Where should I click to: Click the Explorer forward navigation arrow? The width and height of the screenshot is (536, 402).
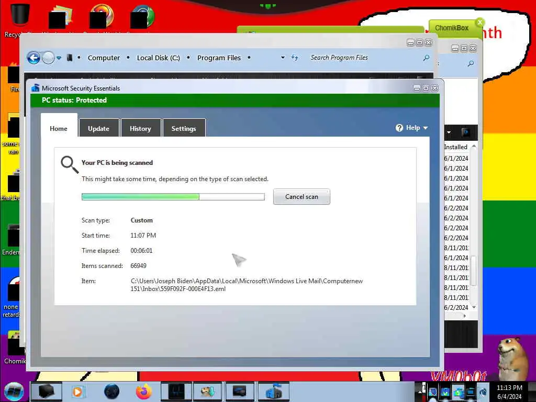click(48, 58)
